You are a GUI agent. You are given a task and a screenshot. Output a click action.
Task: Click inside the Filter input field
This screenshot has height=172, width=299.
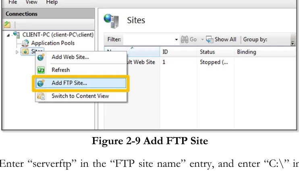click(x=149, y=39)
